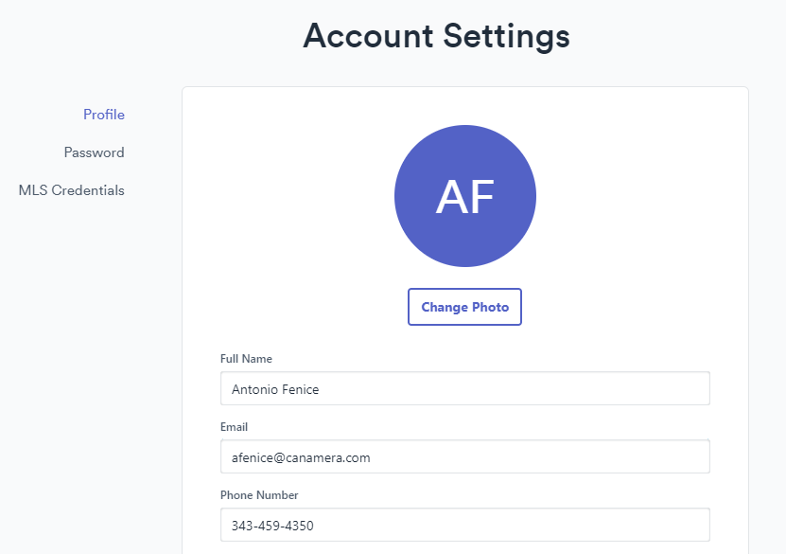Screen dimensions: 786x554
Task: Navigate to Password from the left menu
Action: pyautogui.click(x=94, y=152)
